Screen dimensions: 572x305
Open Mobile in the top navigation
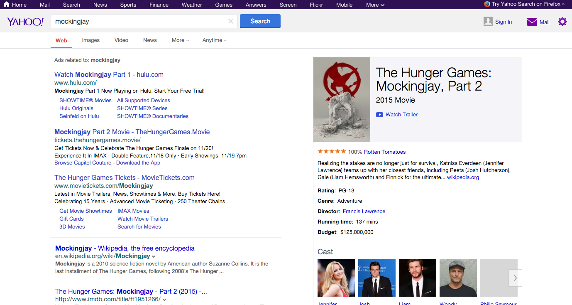point(344,5)
